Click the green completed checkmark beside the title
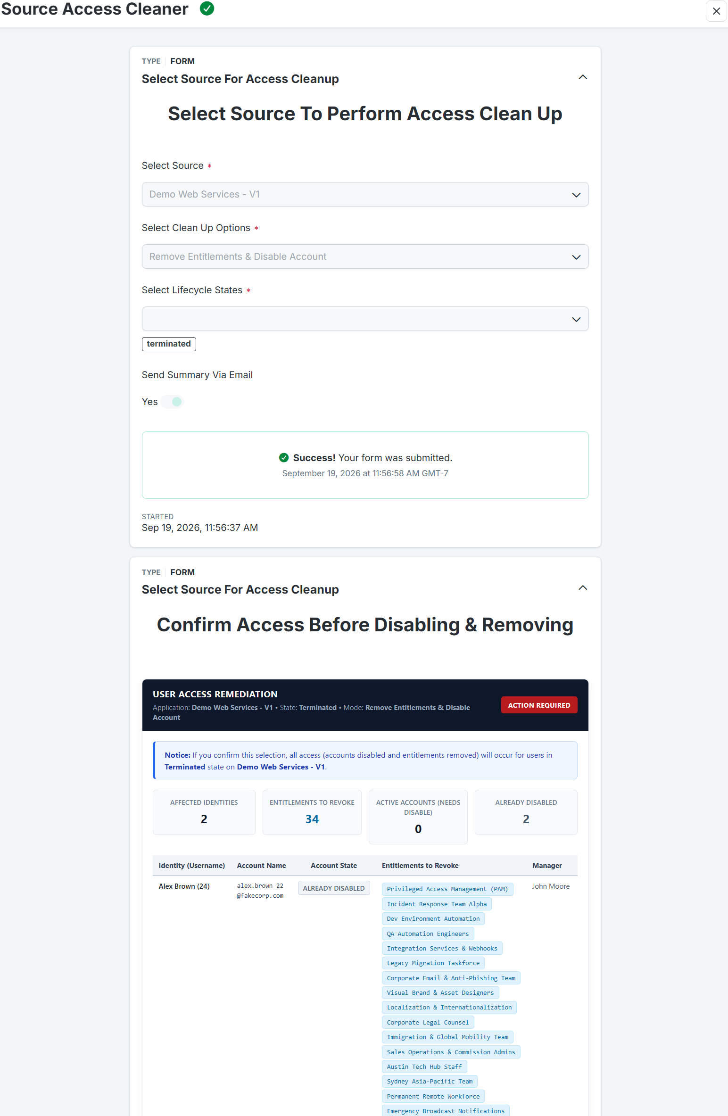Screen dimensions: 728x1116 pyautogui.click(x=207, y=8)
